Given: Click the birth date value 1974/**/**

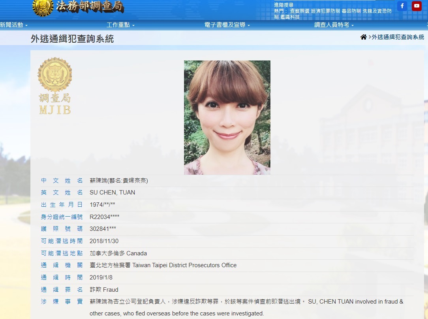Looking at the screenshot, I should (102, 204).
